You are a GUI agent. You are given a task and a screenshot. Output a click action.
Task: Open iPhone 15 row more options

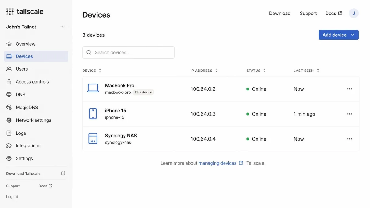[x=349, y=114]
